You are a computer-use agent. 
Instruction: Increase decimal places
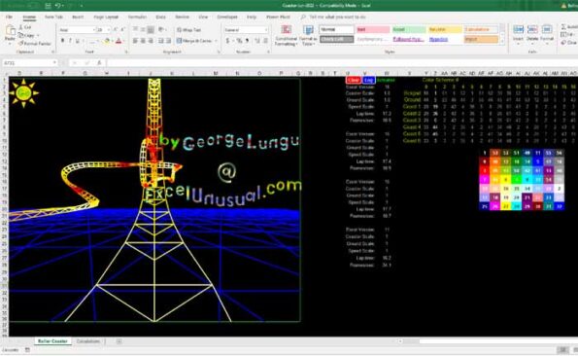pos(257,41)
